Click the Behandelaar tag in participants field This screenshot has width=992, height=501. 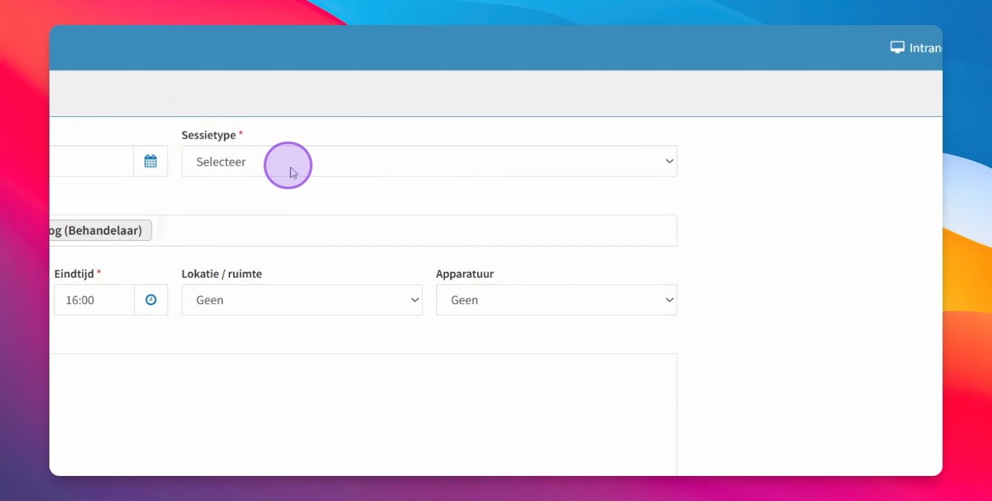tap(100, 230)
